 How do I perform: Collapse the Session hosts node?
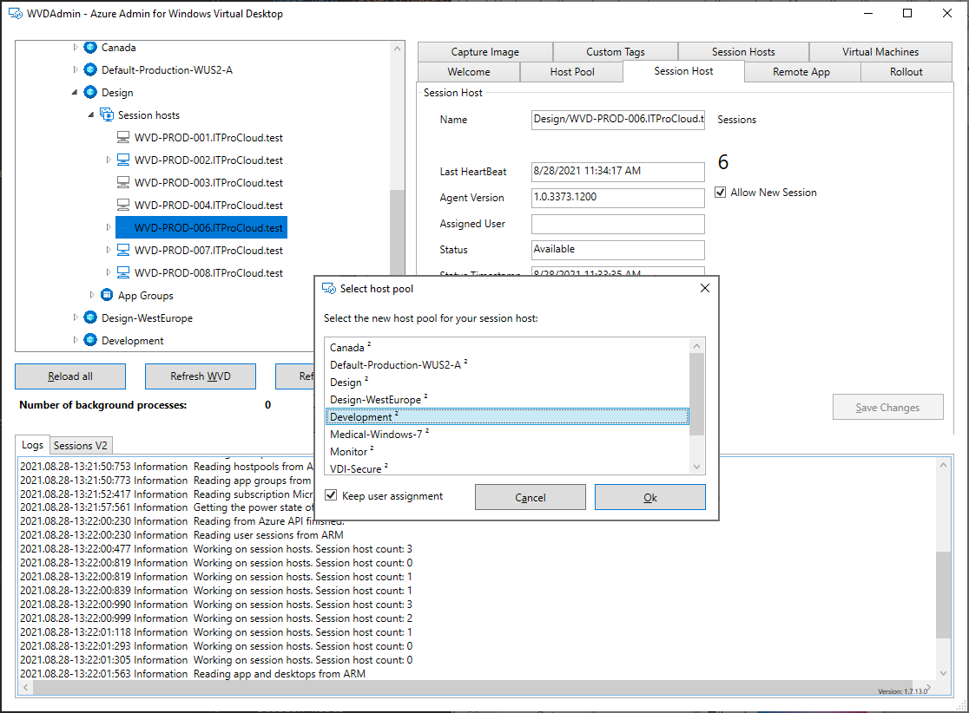pos(91,114)
